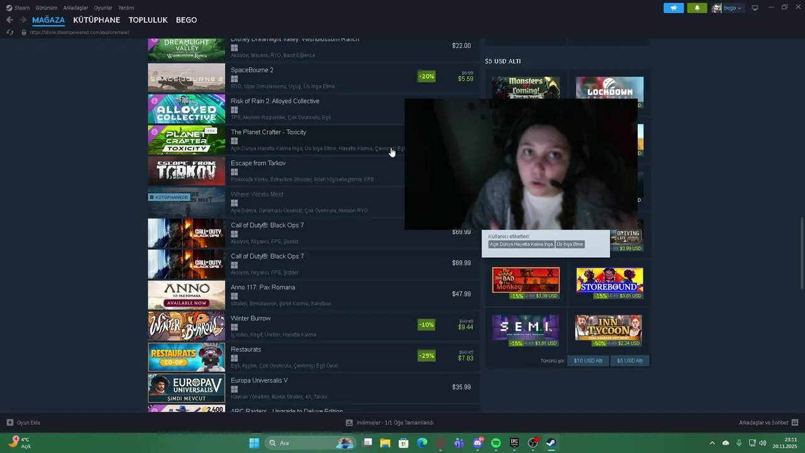Click the -25% discount on Restaurats
Image resolution: width=805 pixels, height=453 pixels.
point(426,356)
